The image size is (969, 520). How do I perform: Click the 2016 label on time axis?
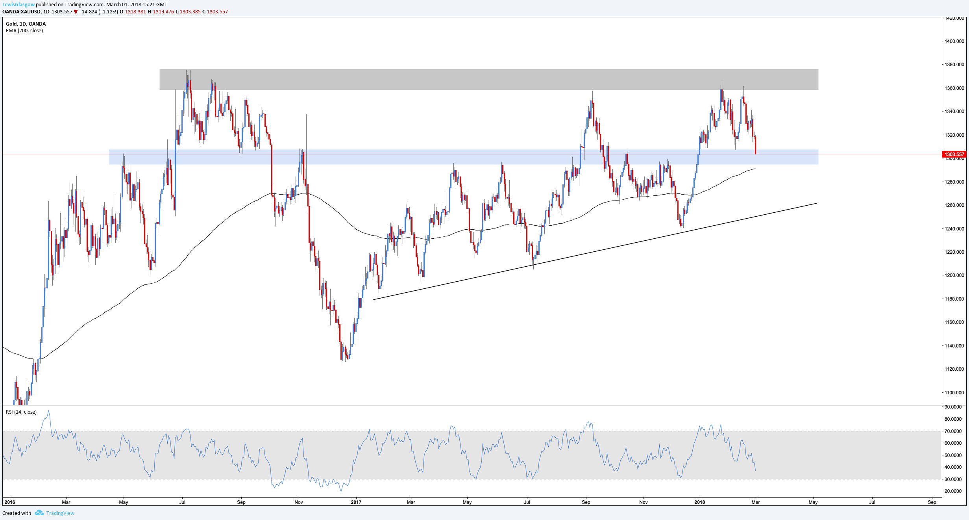pos(10,502)
